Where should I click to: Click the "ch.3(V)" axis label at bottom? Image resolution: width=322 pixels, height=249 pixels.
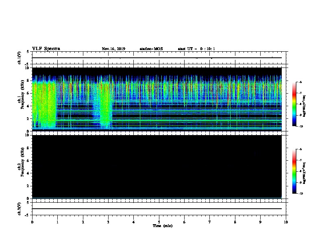(x=19, y=209)
